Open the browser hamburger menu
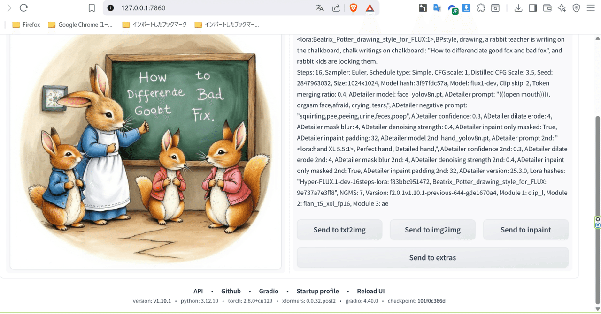The width and height of the screenshot is (601, 314). (x=591, y=7)
